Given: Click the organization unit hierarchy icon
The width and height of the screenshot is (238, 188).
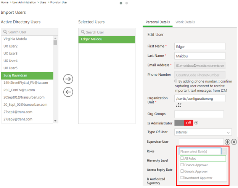Looking at the screenshot, I should click(178, 105).
